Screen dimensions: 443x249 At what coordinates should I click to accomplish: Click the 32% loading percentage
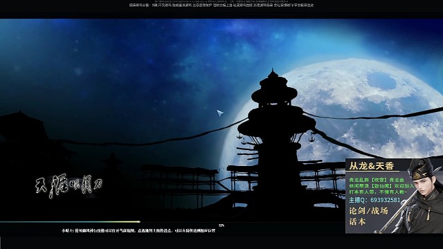221,225
